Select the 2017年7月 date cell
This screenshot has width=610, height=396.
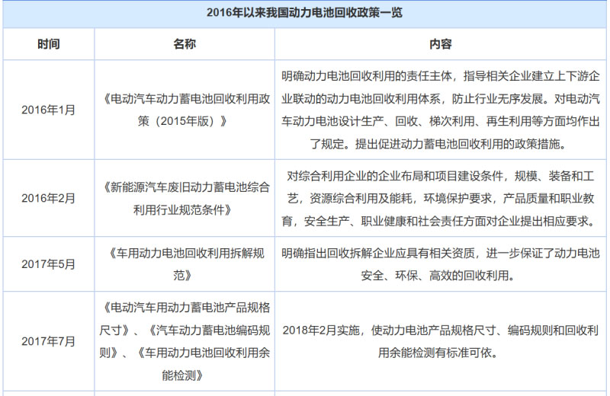pos(48,341)
